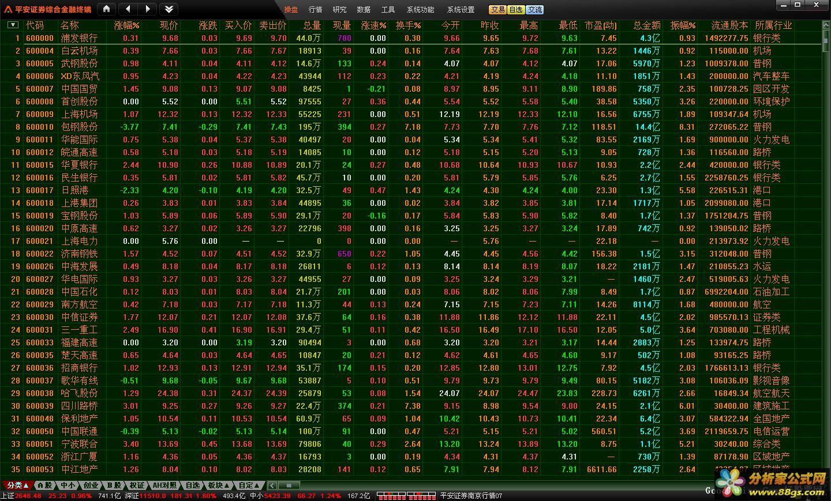Open the 研究 menu
Image resolution: width=831 pixels, height=501 pixels.
(x=339, y=10)
